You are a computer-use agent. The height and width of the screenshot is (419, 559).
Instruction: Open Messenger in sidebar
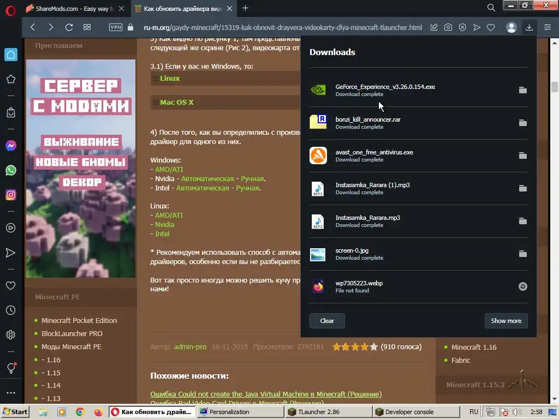point(11,145)
